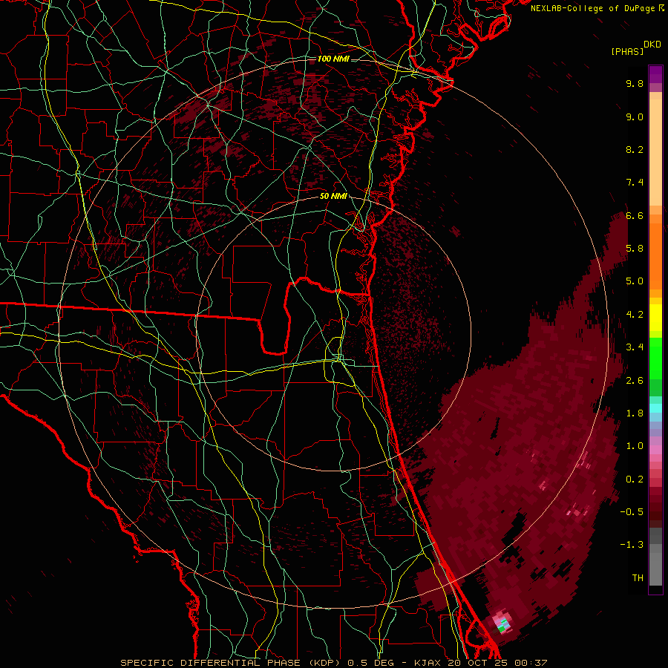Click the -0.5 legend value

click(x=632, y=512)
